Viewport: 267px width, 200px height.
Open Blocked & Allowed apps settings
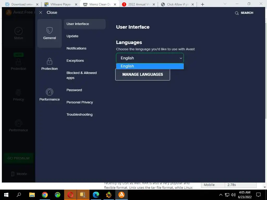point(82,75)
